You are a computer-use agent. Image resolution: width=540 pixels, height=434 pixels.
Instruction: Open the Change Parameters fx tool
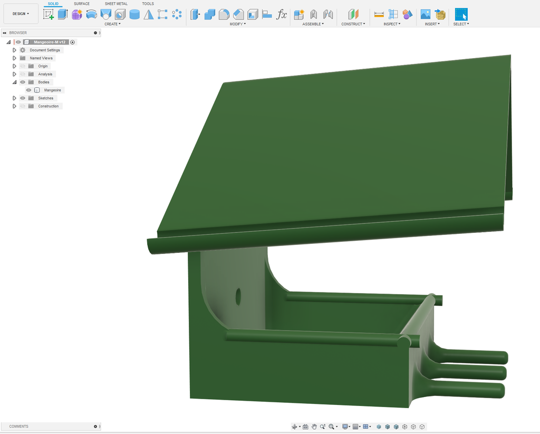coord(282,14)
